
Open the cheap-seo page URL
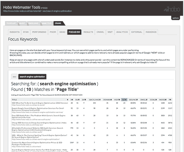[28, 125]
